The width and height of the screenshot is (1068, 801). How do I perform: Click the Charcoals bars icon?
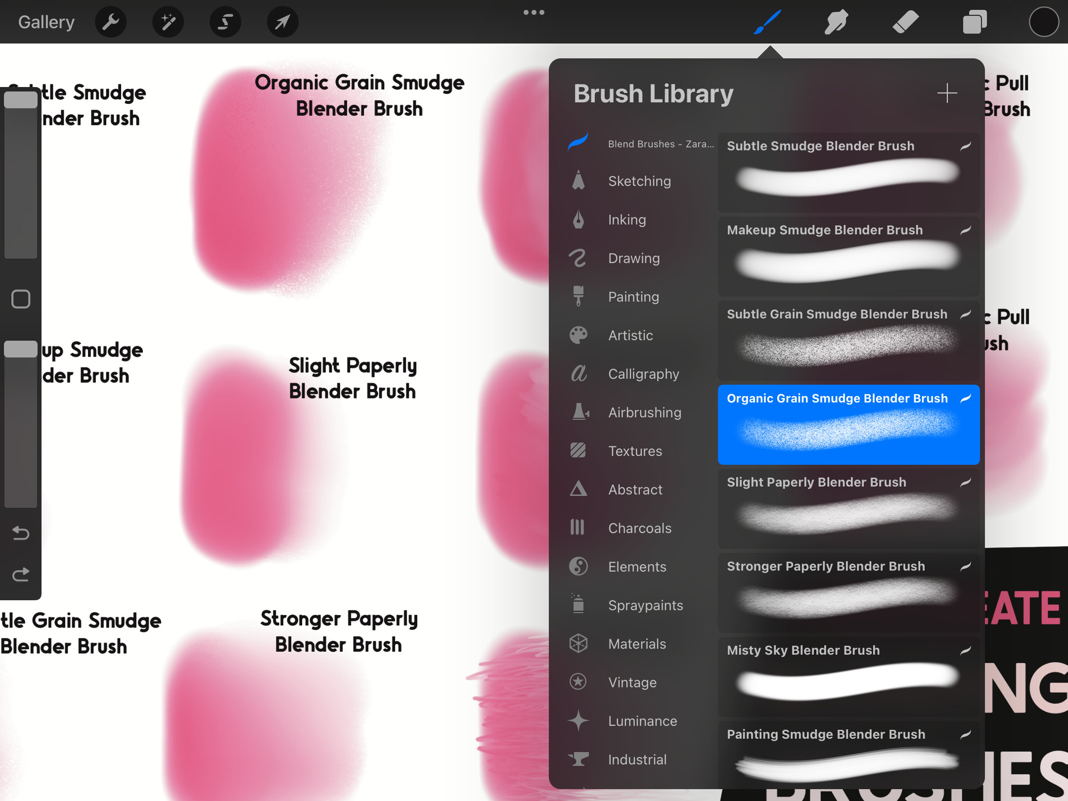(x=577, y=527)
